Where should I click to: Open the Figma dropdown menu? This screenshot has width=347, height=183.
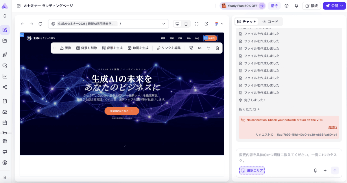219,24
